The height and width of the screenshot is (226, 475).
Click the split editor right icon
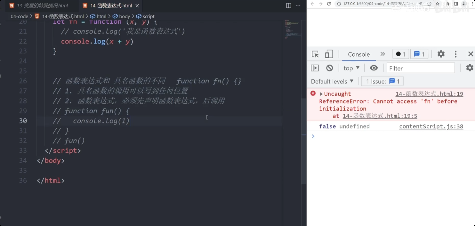[x=288, y=5]
